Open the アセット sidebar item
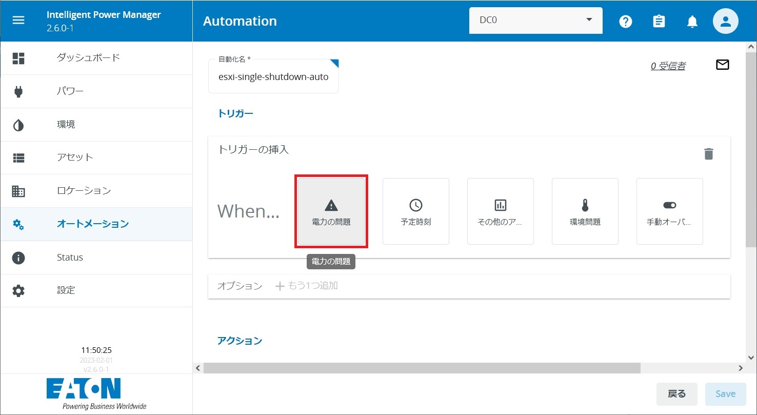The width and height of the screenshot is (757, 415). click(x=75, y=157)
